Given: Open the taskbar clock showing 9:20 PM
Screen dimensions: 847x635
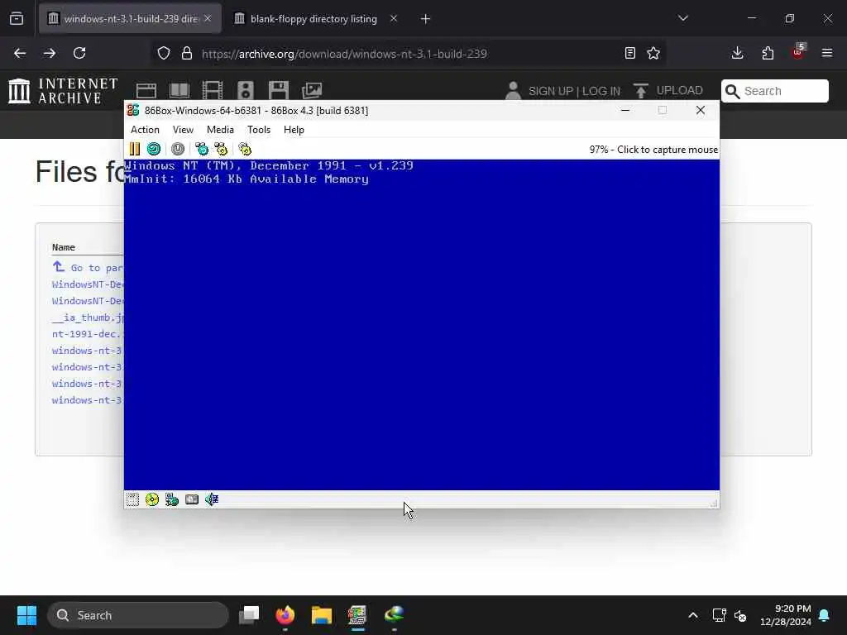Looking at the screenshot, I should click(786, 615).
